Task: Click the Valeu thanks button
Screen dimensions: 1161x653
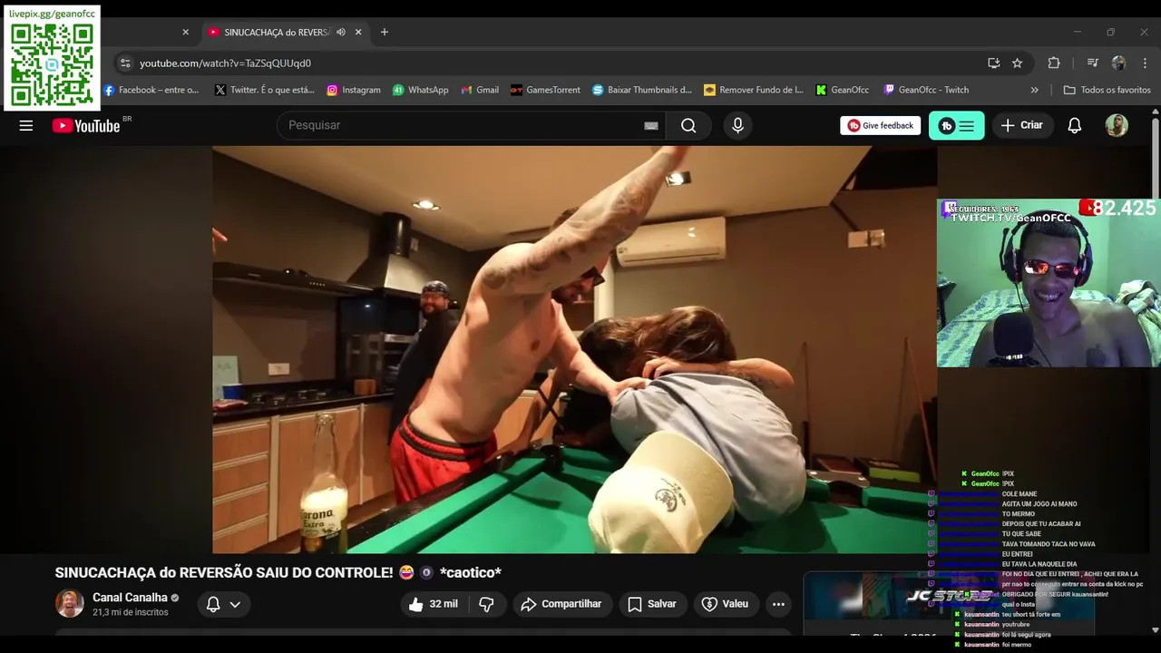Action: coord(726,604)
